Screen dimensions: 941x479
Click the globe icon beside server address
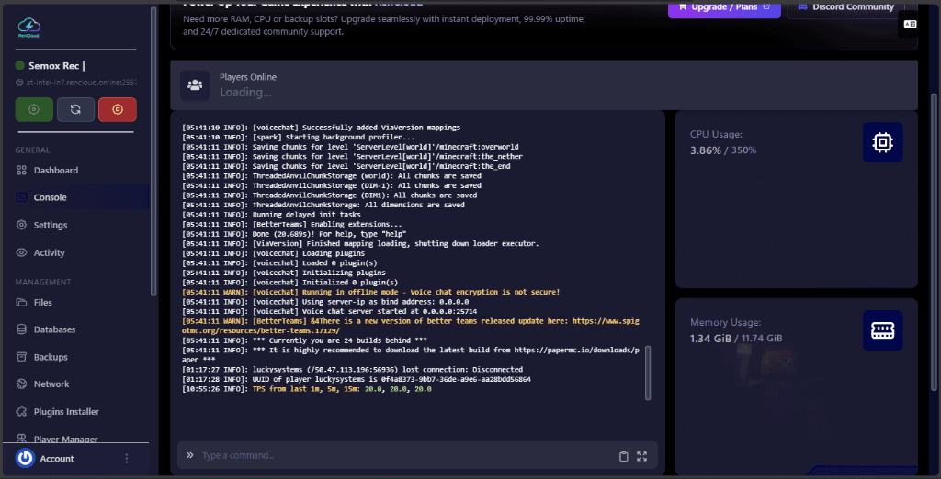pyautogui.click(x=21, y=83)
